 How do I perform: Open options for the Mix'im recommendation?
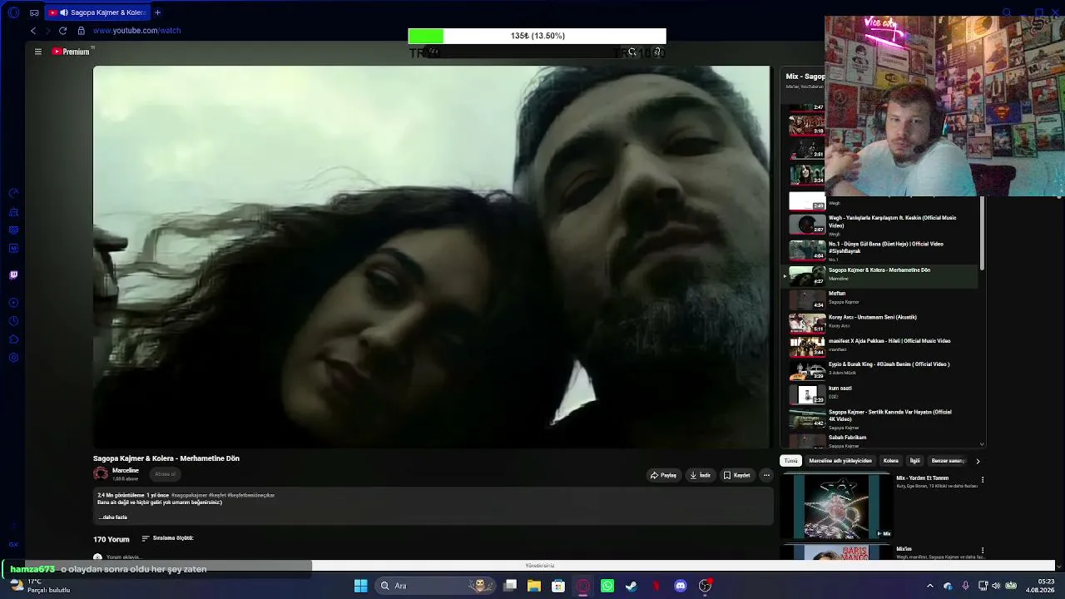coord(983,551)
